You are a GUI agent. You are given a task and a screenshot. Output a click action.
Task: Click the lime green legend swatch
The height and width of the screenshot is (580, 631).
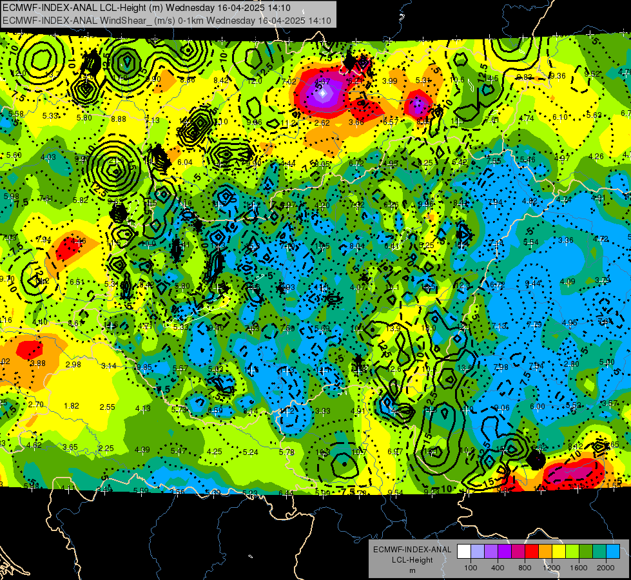tap(572, 552)
